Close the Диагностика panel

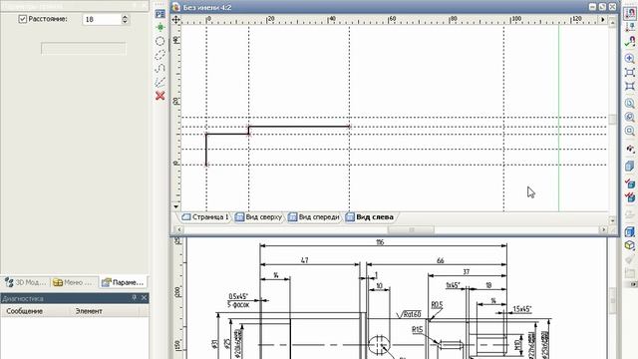coord(144,298)
